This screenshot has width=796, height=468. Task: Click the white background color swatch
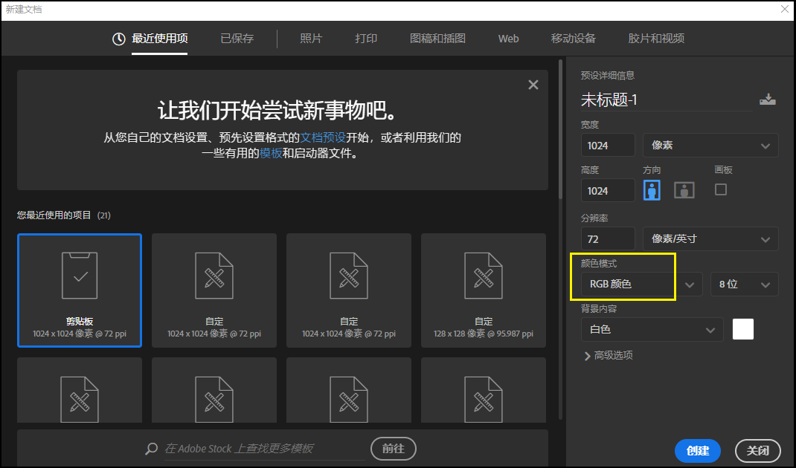(x=742, y=329)
